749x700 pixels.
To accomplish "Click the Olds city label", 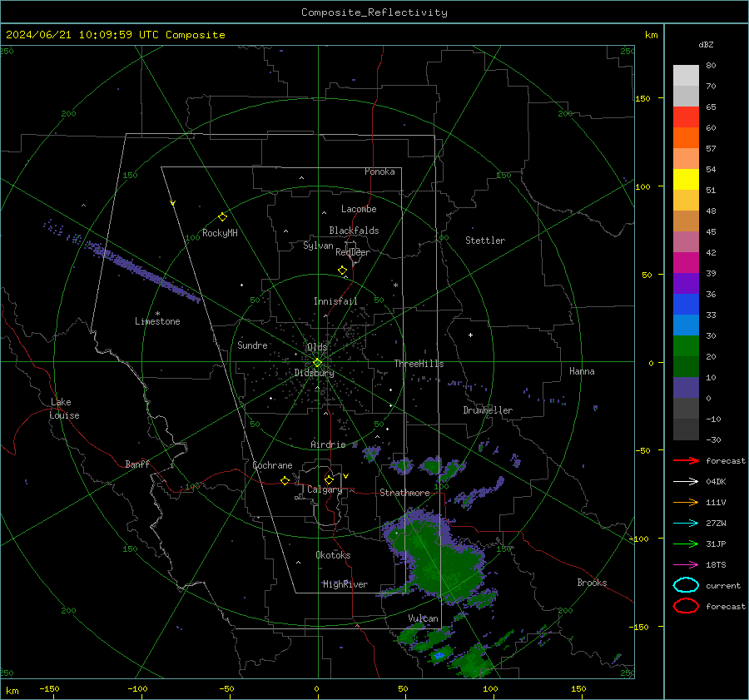I will coord(317,347).
